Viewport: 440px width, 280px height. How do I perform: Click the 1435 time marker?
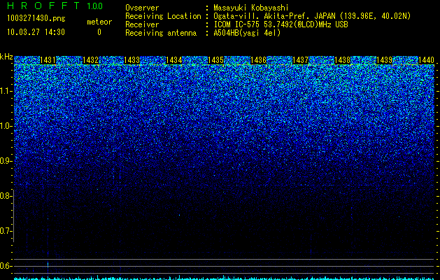tap(215, 60)
